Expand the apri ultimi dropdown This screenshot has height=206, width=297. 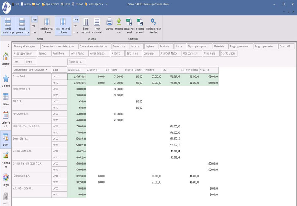pyautogui.click(x=58, y=4)
